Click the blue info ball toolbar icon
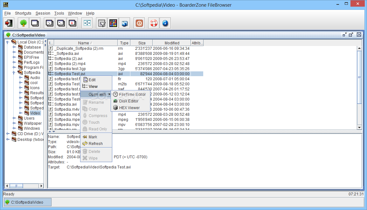 [x=165, y=23]
